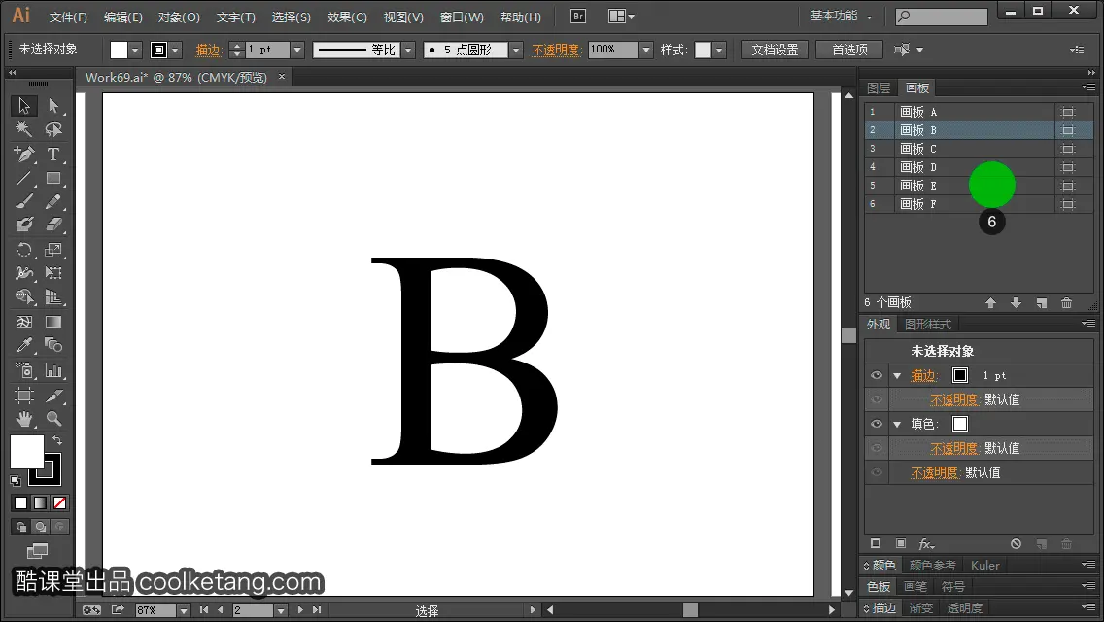The height and width of the screenshot is (622, 1104).
Task: Click the 首选项 button
Action: [x=849, y=50]
